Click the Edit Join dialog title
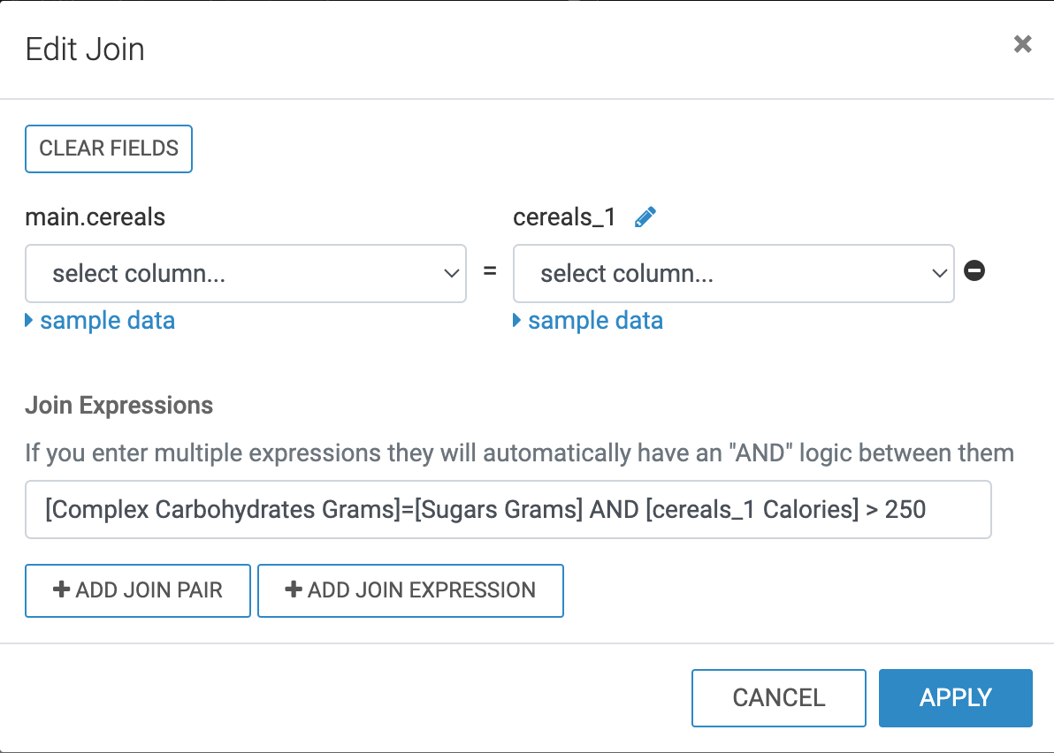Viewport: 1054px width, 753px height. pyautogui.click(x=85, y=49)
